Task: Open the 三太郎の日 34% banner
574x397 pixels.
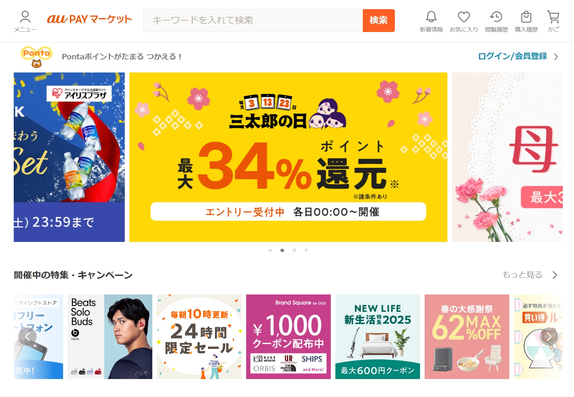Action: pyautogui.click(x=288, y=157)
